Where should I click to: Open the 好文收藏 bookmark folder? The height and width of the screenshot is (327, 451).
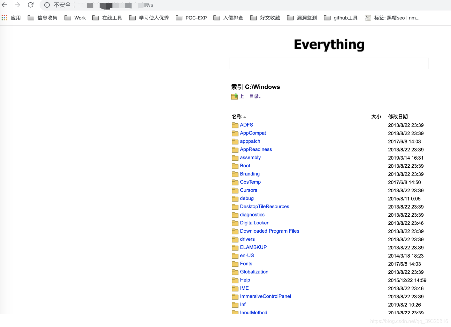pyautogui.click(x=265, y=18)
